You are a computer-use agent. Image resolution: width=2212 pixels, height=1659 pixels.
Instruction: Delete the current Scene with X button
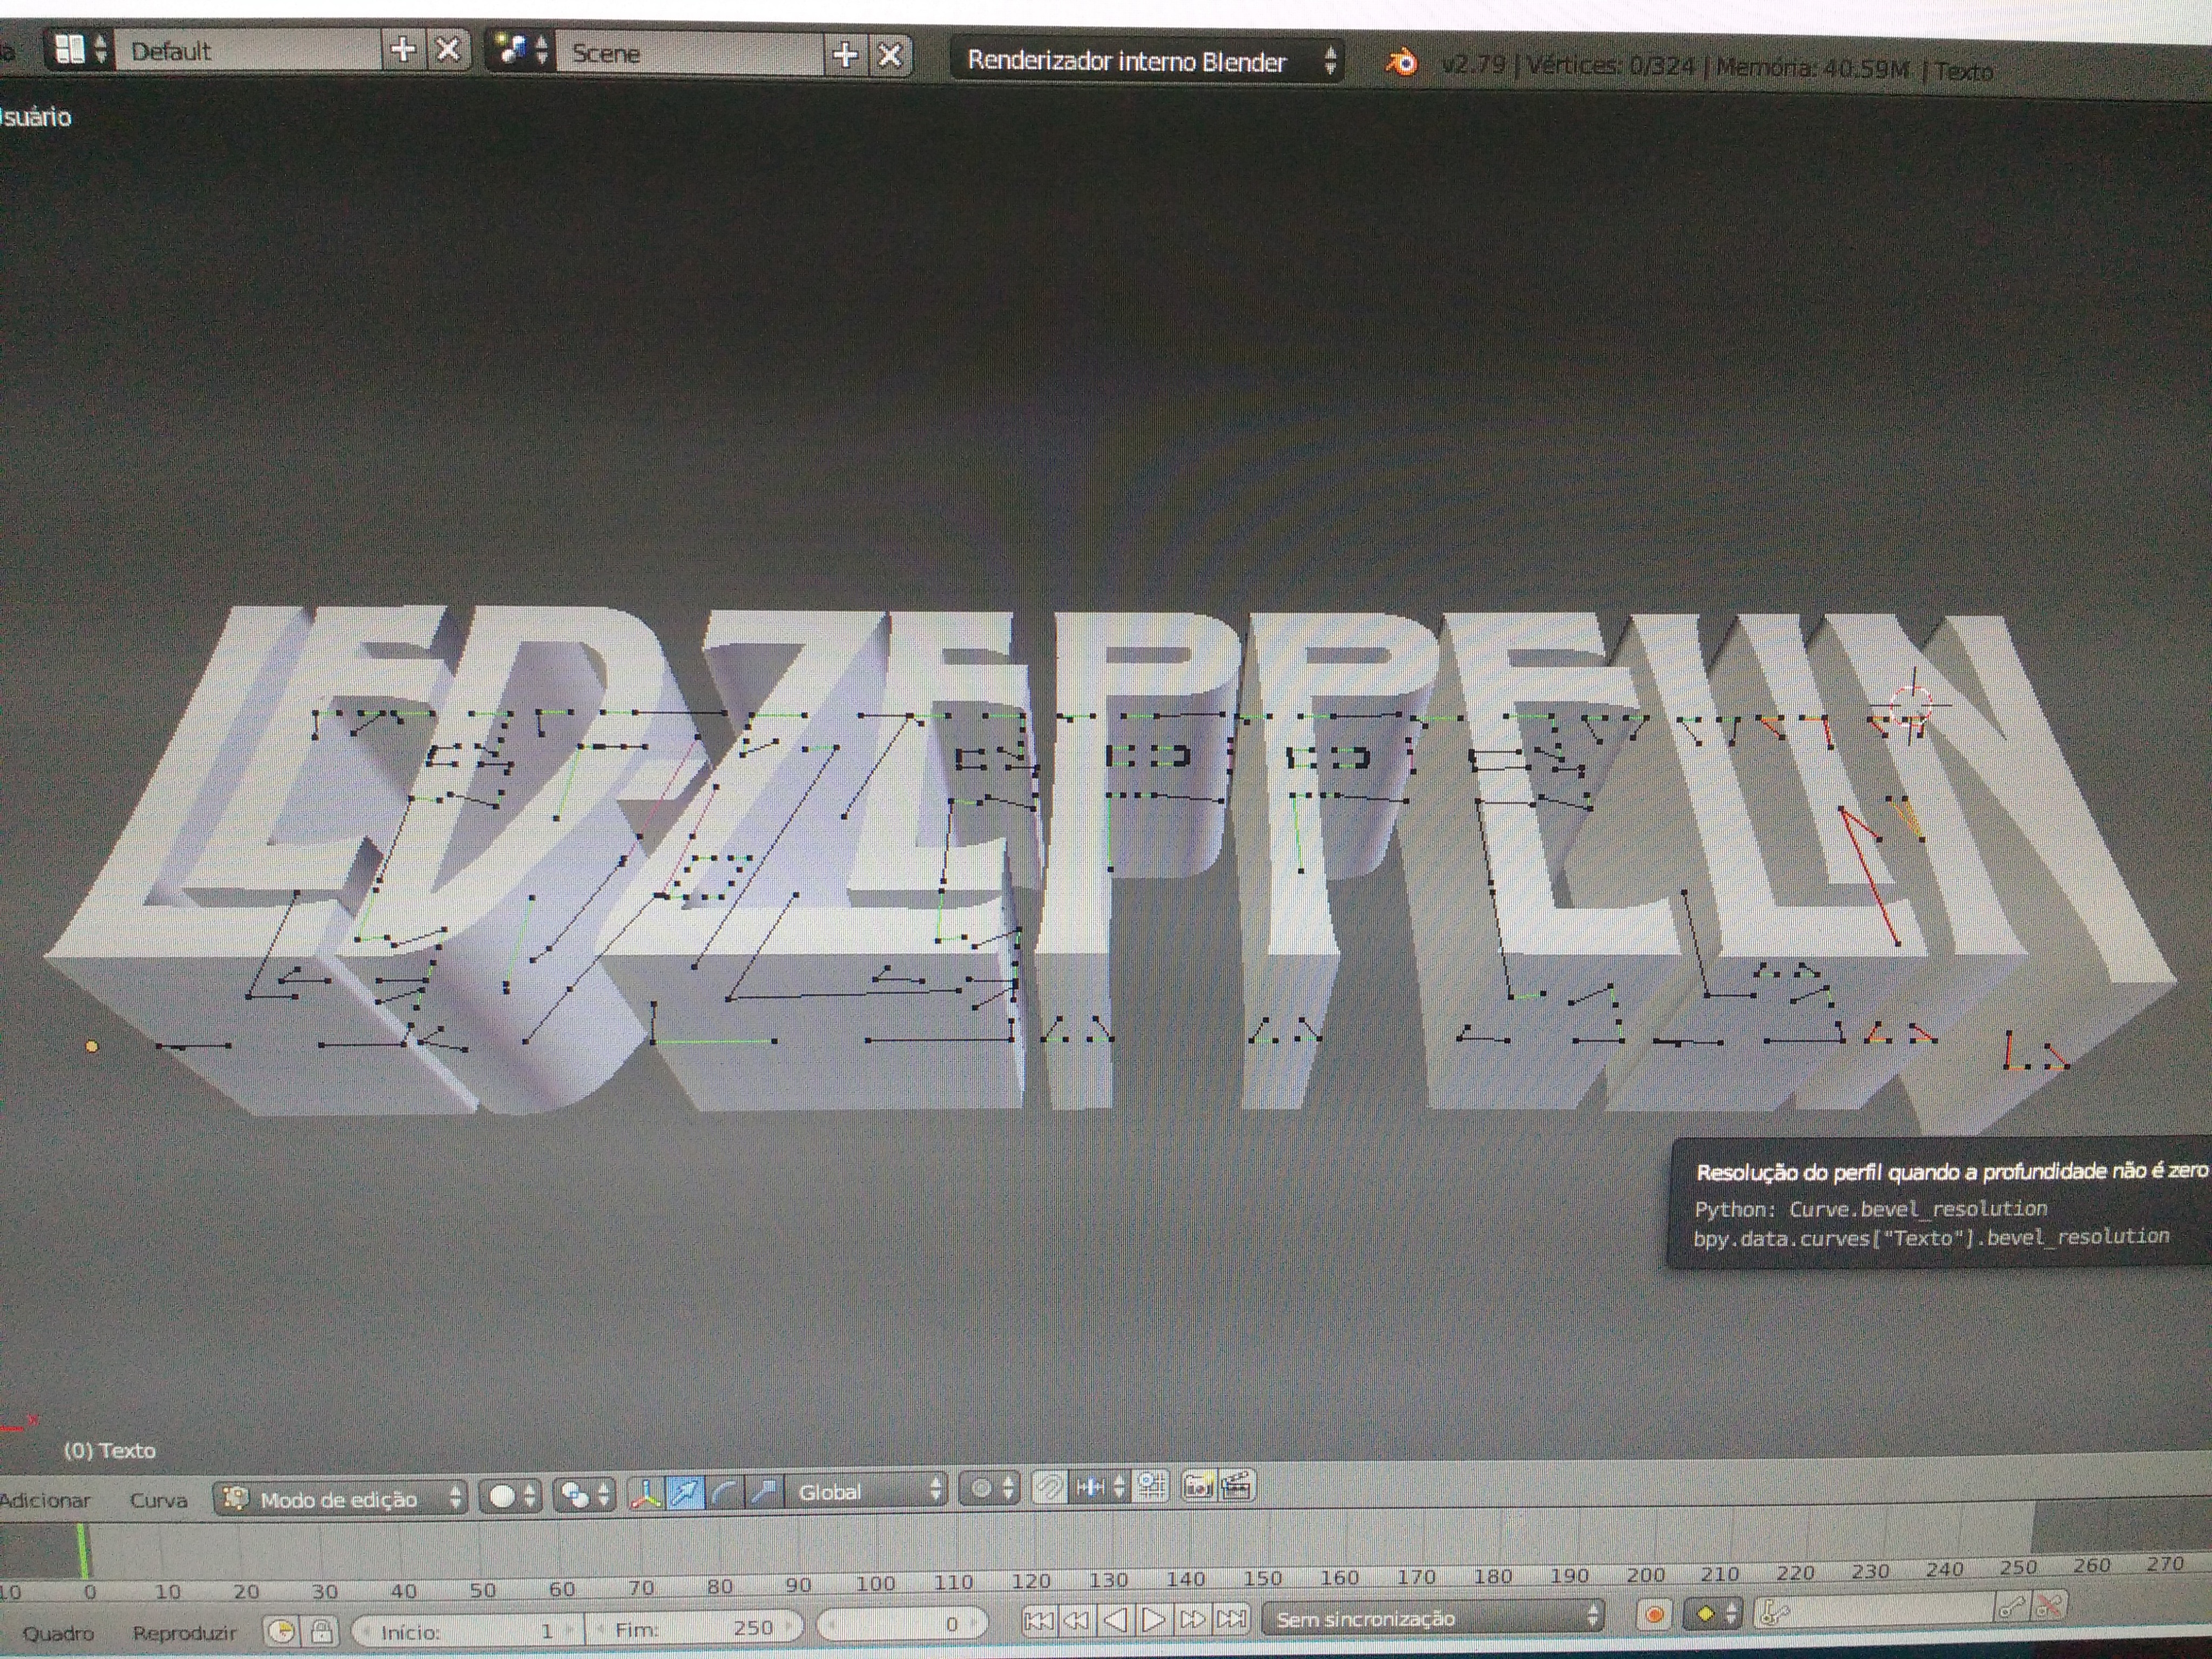[889, 54]
